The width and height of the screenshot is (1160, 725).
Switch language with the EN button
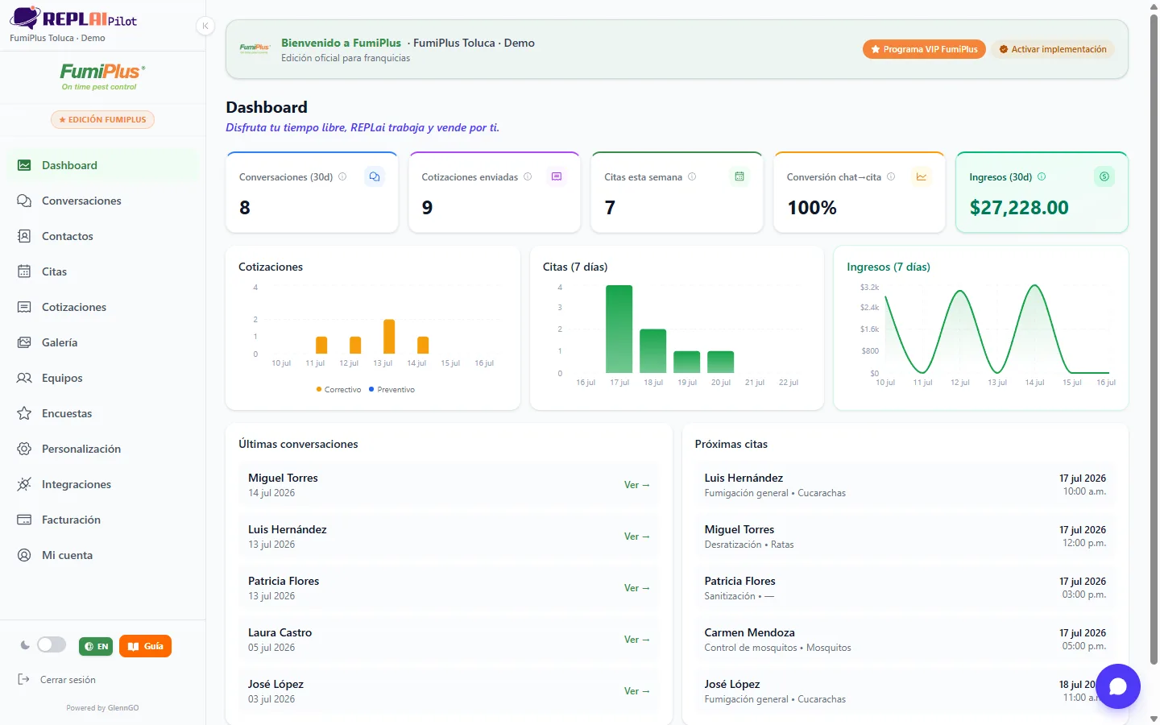click(96, 646)
